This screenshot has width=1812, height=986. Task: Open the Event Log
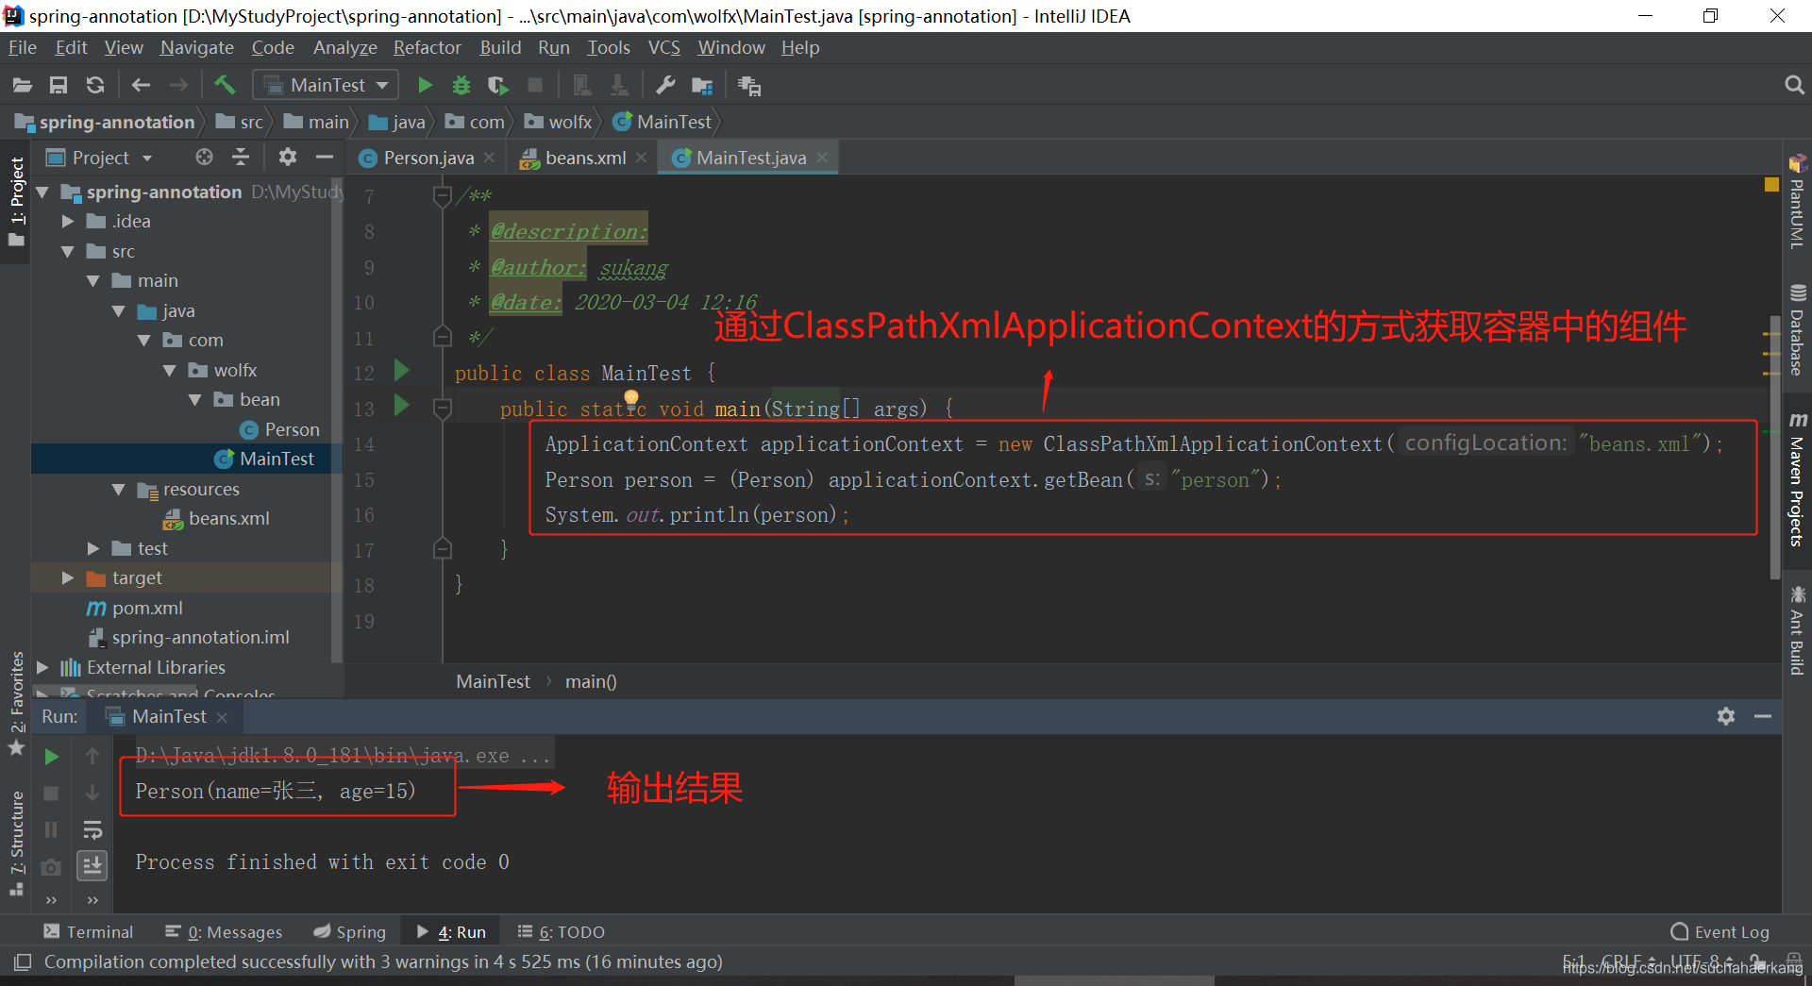click(x=1720, y=931)
